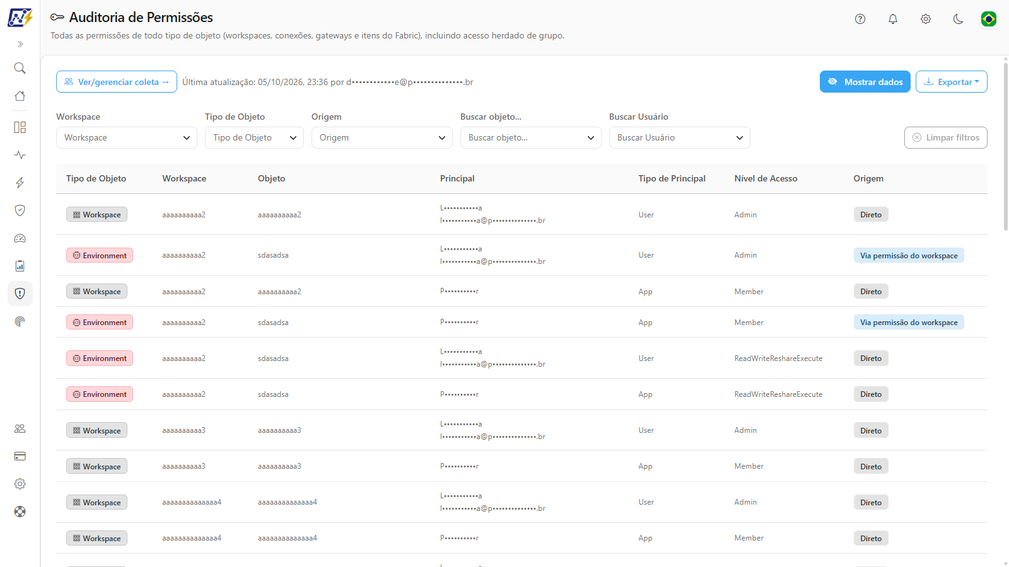Open the clipboard report icon in the sidebar
The height and width of the screenshot is (567, 1009).
20,266
